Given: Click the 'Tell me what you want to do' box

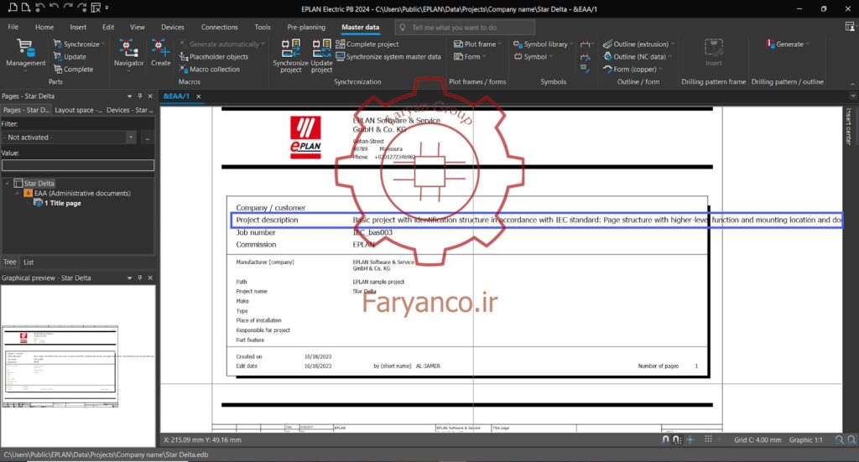Looking at the screenshot, I should 465,28.
